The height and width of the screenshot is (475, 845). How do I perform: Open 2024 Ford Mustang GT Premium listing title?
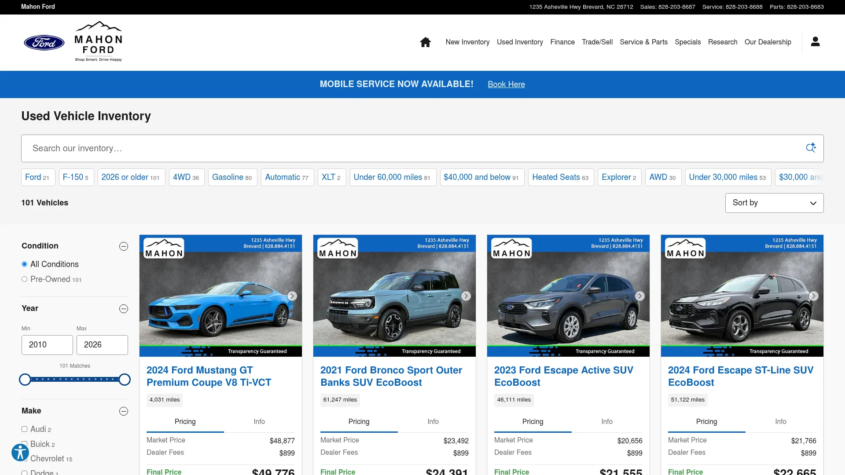209,376
